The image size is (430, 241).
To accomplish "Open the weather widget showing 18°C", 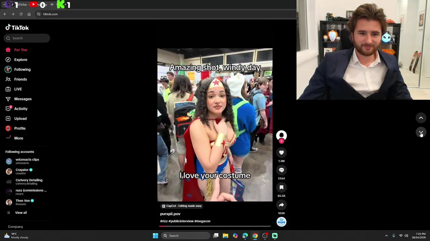I will click(16, 236).
